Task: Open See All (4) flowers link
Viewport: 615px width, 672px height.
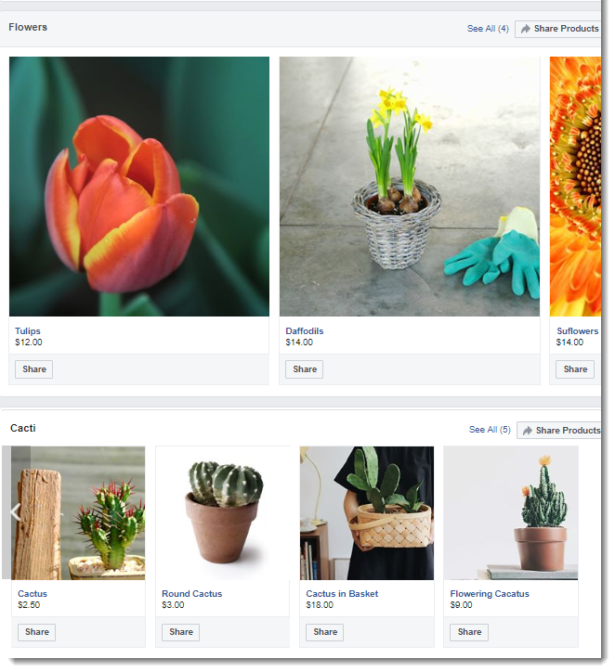Action: [x=488, y=29]
